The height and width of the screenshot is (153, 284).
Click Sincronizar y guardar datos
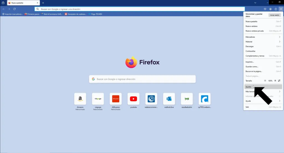pyautogui.click(x=254, y=15)
